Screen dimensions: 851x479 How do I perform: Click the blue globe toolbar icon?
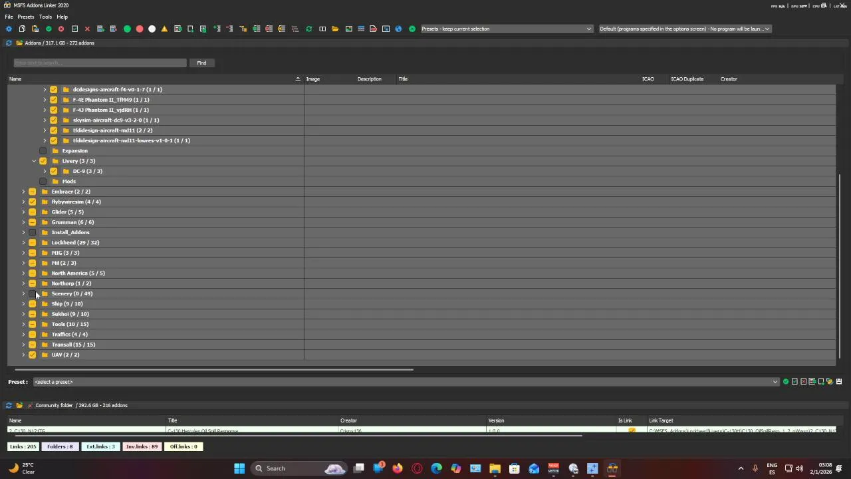pos(398,29)
